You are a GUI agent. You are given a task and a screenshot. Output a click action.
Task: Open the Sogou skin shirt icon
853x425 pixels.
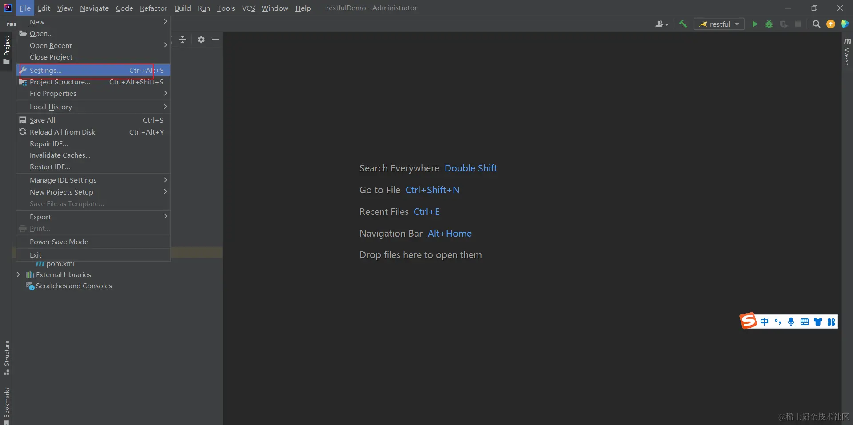pyautogui.click(x=818, y=322)
